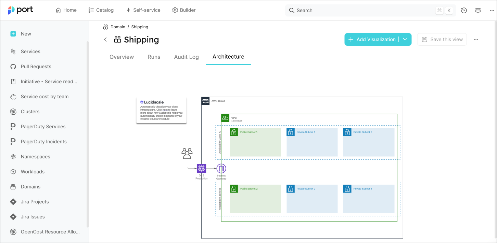497x243 pixels.
Task: Click the DNS Resolution Route 53 icon
Action: (201, 168)
